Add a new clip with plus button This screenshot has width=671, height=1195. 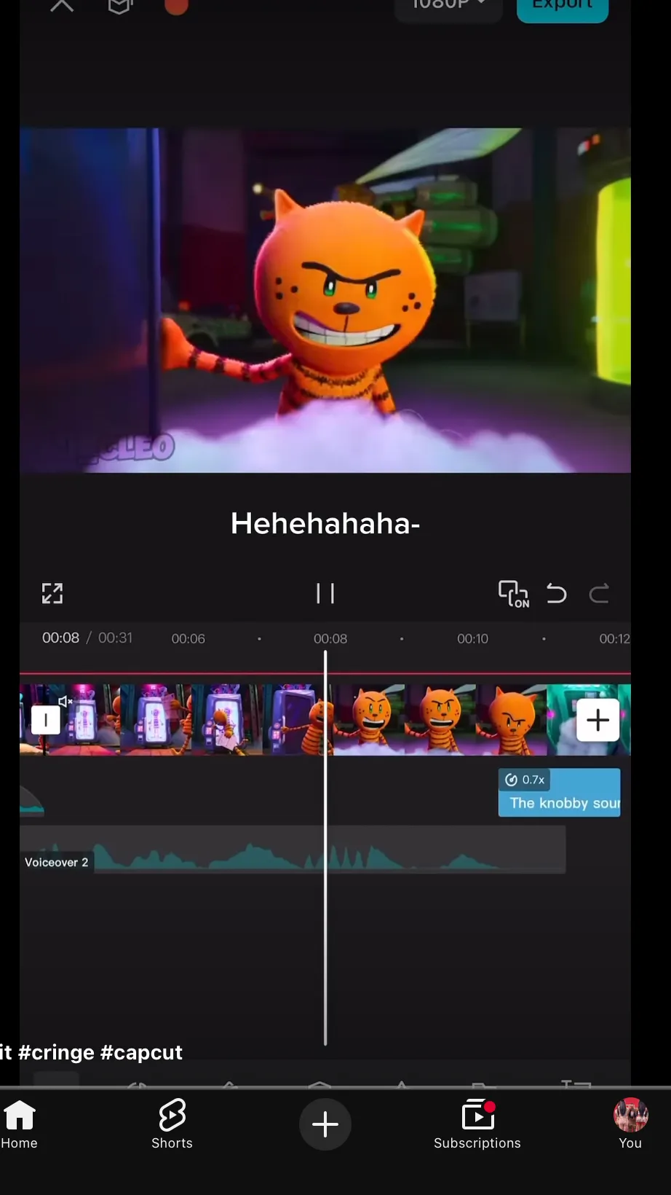[x=597, y=720]
